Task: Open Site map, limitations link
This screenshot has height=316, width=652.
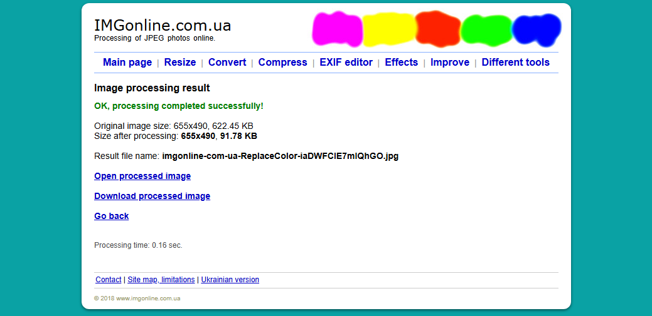Action: coord(161,280)
